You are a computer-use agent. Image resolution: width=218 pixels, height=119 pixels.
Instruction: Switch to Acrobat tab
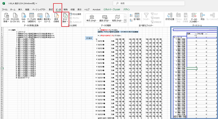pos(96,9)
